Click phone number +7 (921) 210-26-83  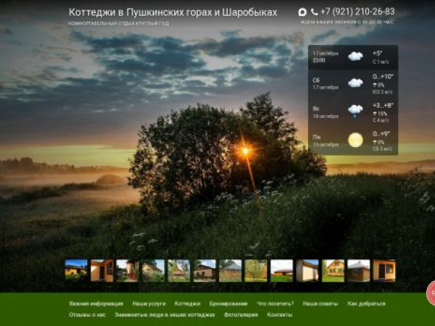[x=357, y=12]
